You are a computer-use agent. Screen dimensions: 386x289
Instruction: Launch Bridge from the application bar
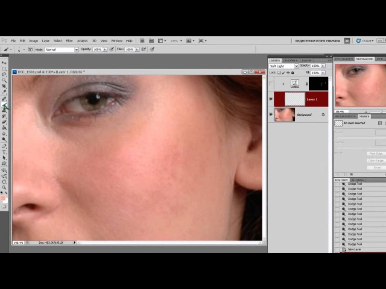[x=142, y=41]
